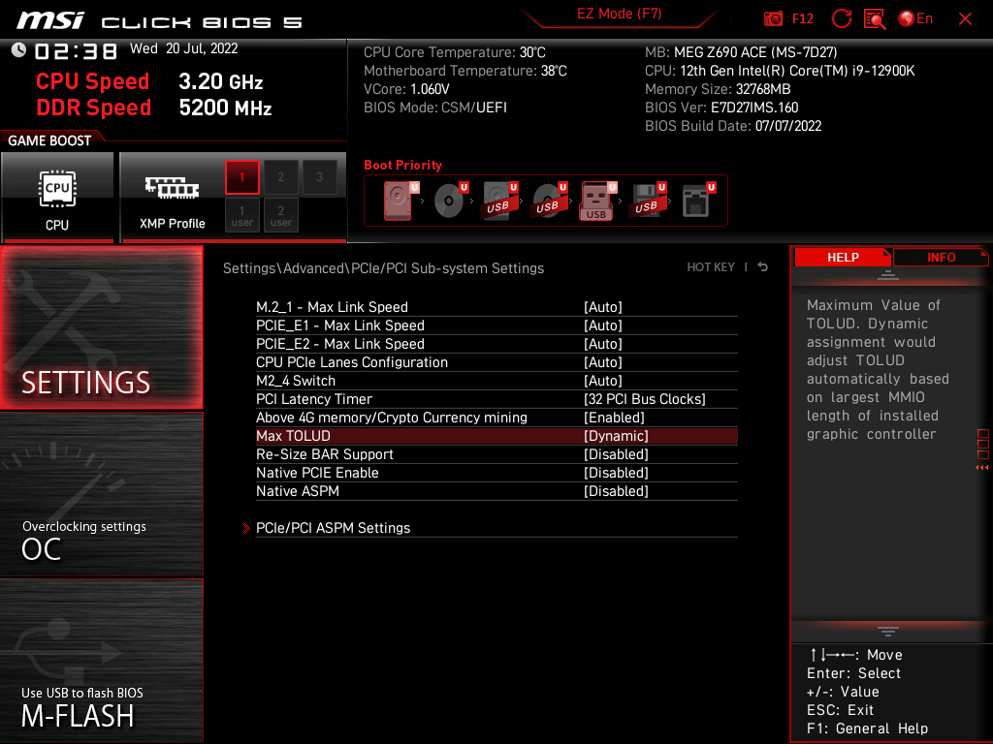993x744 pixels.
Task: Open M-FLASH to flash BIOS via USB
Action: coord(101,661)
